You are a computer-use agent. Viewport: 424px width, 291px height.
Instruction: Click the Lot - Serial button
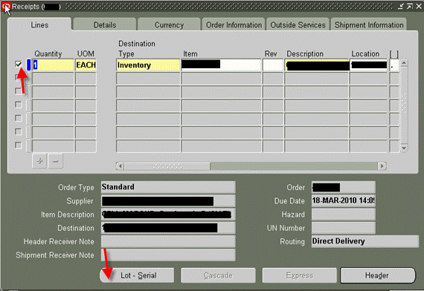[x=138, y=275]
